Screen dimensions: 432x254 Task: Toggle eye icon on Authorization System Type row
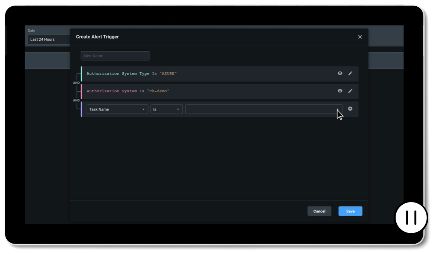click(x=340, y=73)
